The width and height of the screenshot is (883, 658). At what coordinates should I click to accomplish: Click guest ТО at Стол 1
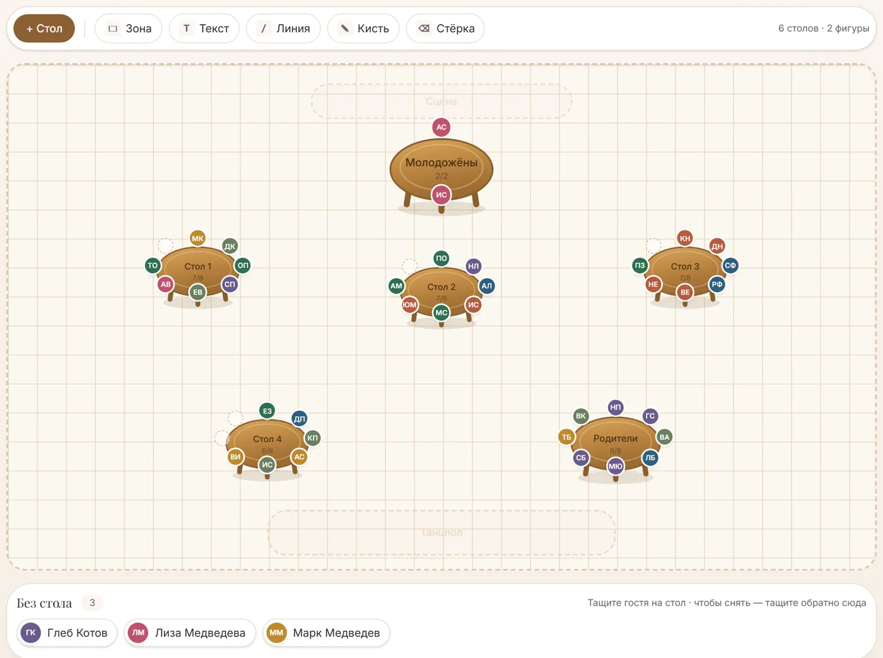point(153,266)
